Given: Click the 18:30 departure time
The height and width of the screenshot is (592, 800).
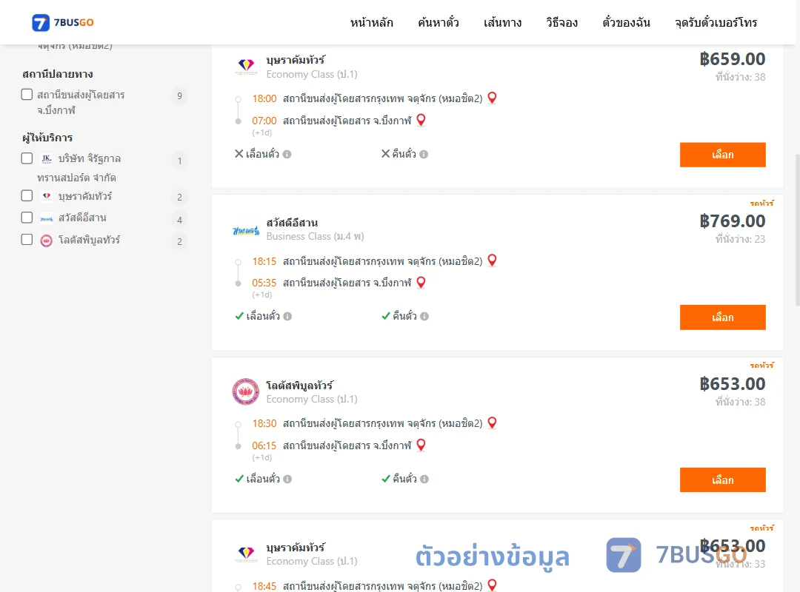Looking at the screenshot, I should [264, 424].
